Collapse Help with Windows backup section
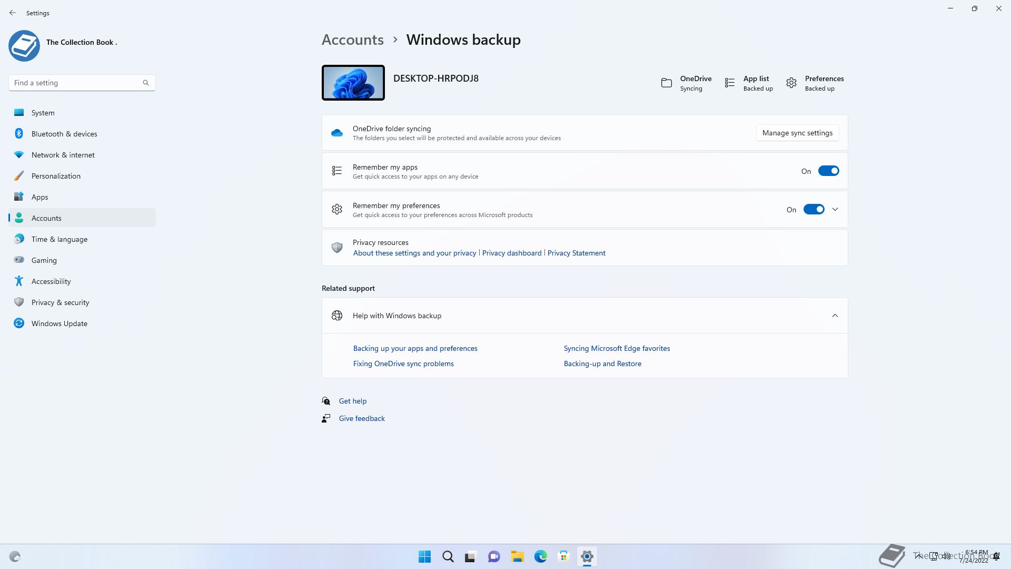1011x569 pixels. [x=835, y=316]
